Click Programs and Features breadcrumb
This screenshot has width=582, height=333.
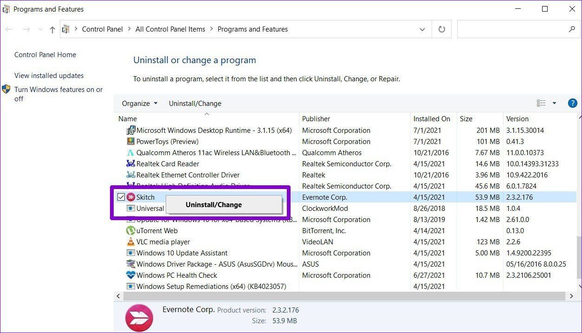(252, 29)
